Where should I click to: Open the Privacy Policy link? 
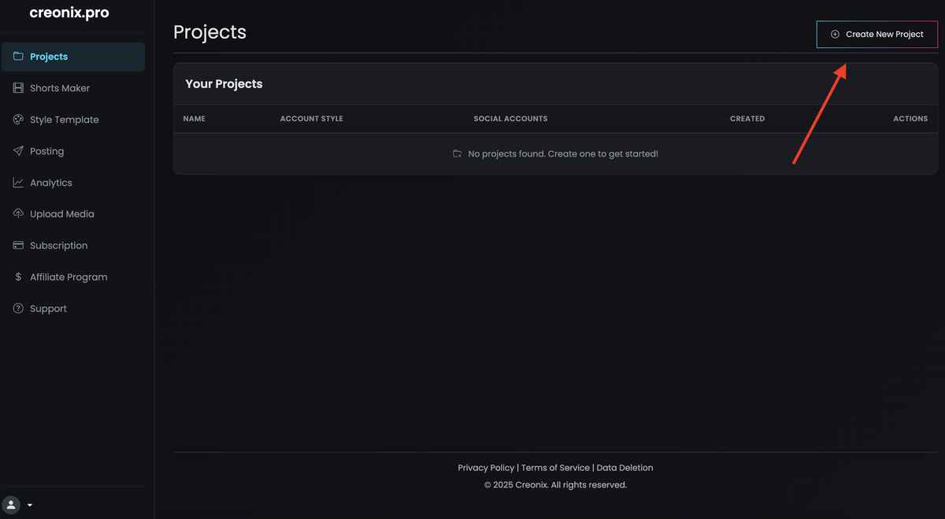click(x=486, y=468)
